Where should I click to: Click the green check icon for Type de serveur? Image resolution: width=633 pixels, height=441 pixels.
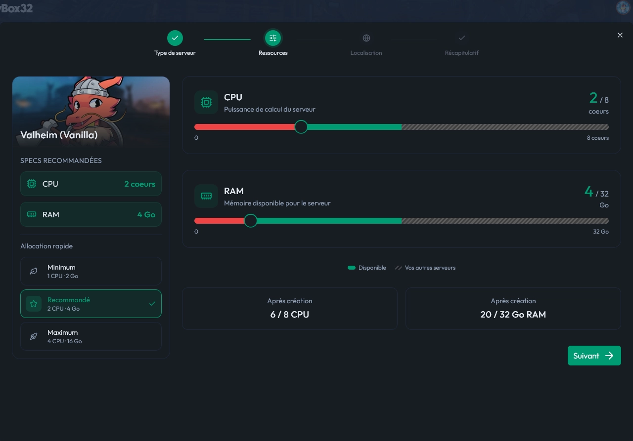[175, 38]
